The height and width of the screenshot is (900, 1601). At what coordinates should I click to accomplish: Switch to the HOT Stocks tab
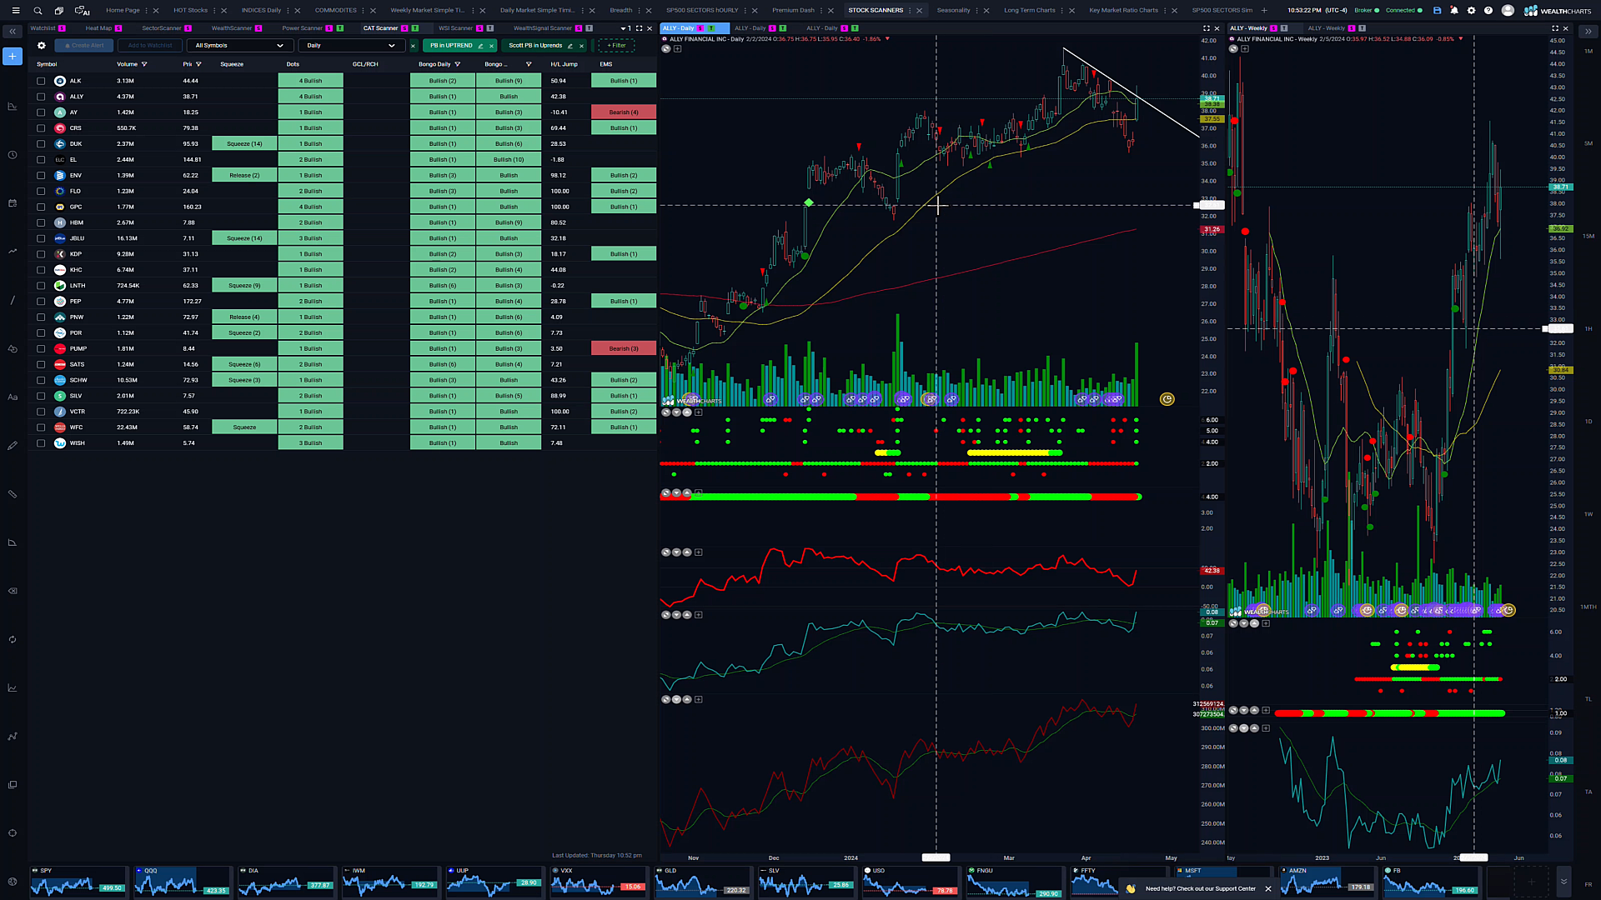click(190, 11)
